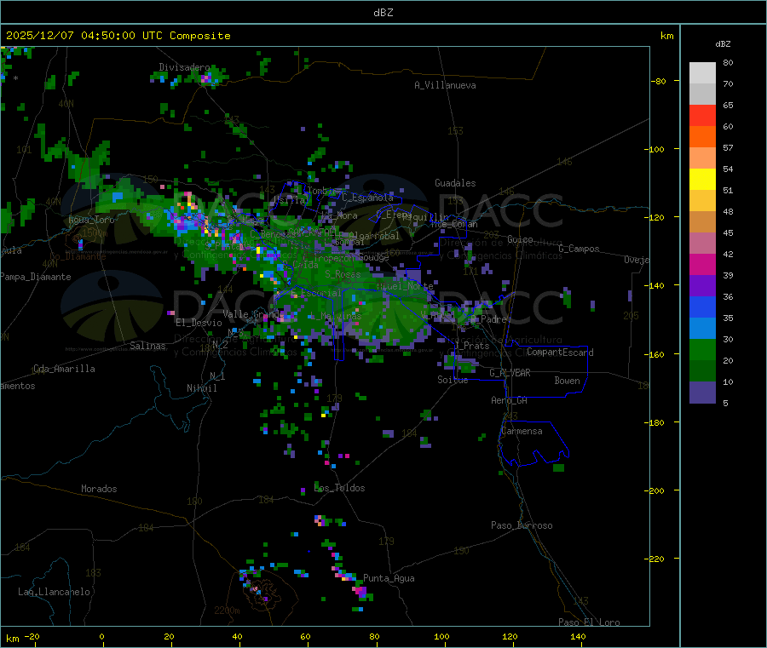Select the Nihuil map label
The height and width of the screenshot is (648, 767).
coord(201,388)
